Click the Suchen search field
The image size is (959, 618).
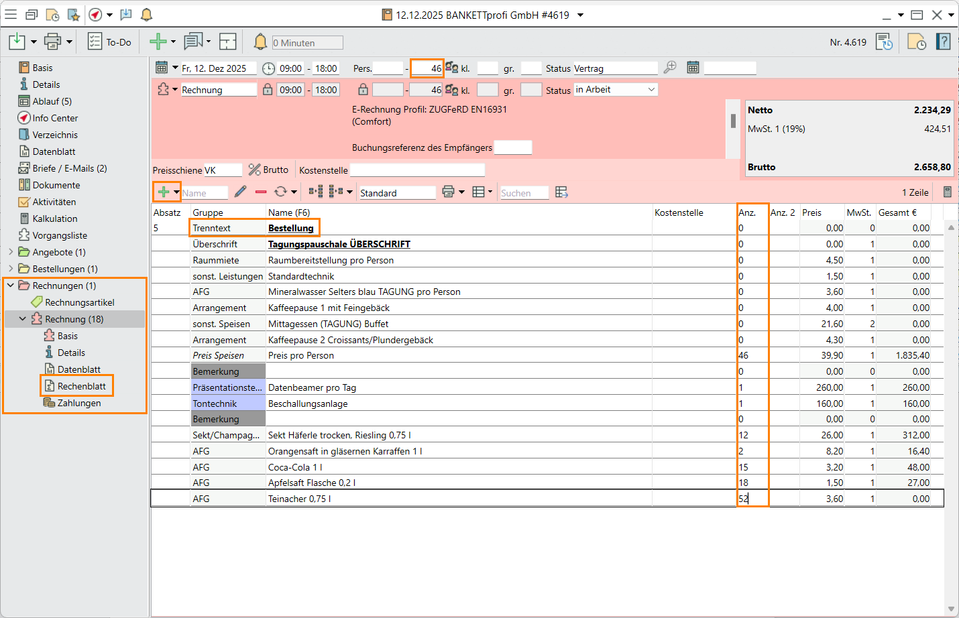pyautogui.click(x=524, y=193)
